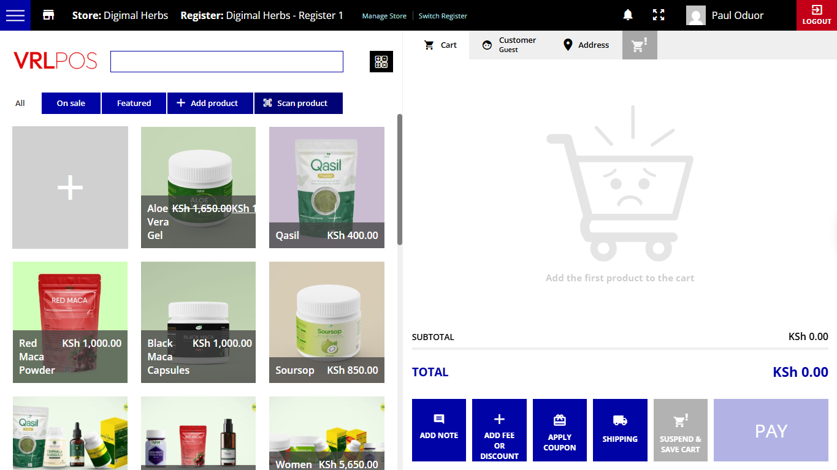Click the product search input field
Viewport: 837px width, 470px height.
[x=226, y=62]
